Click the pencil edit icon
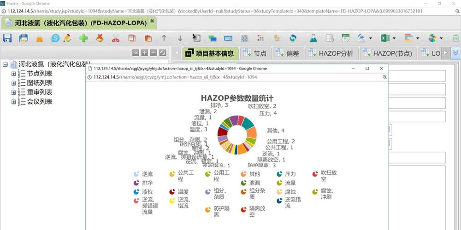The height and width of the screenshot is (230, 461). click(x=67, y=38)
